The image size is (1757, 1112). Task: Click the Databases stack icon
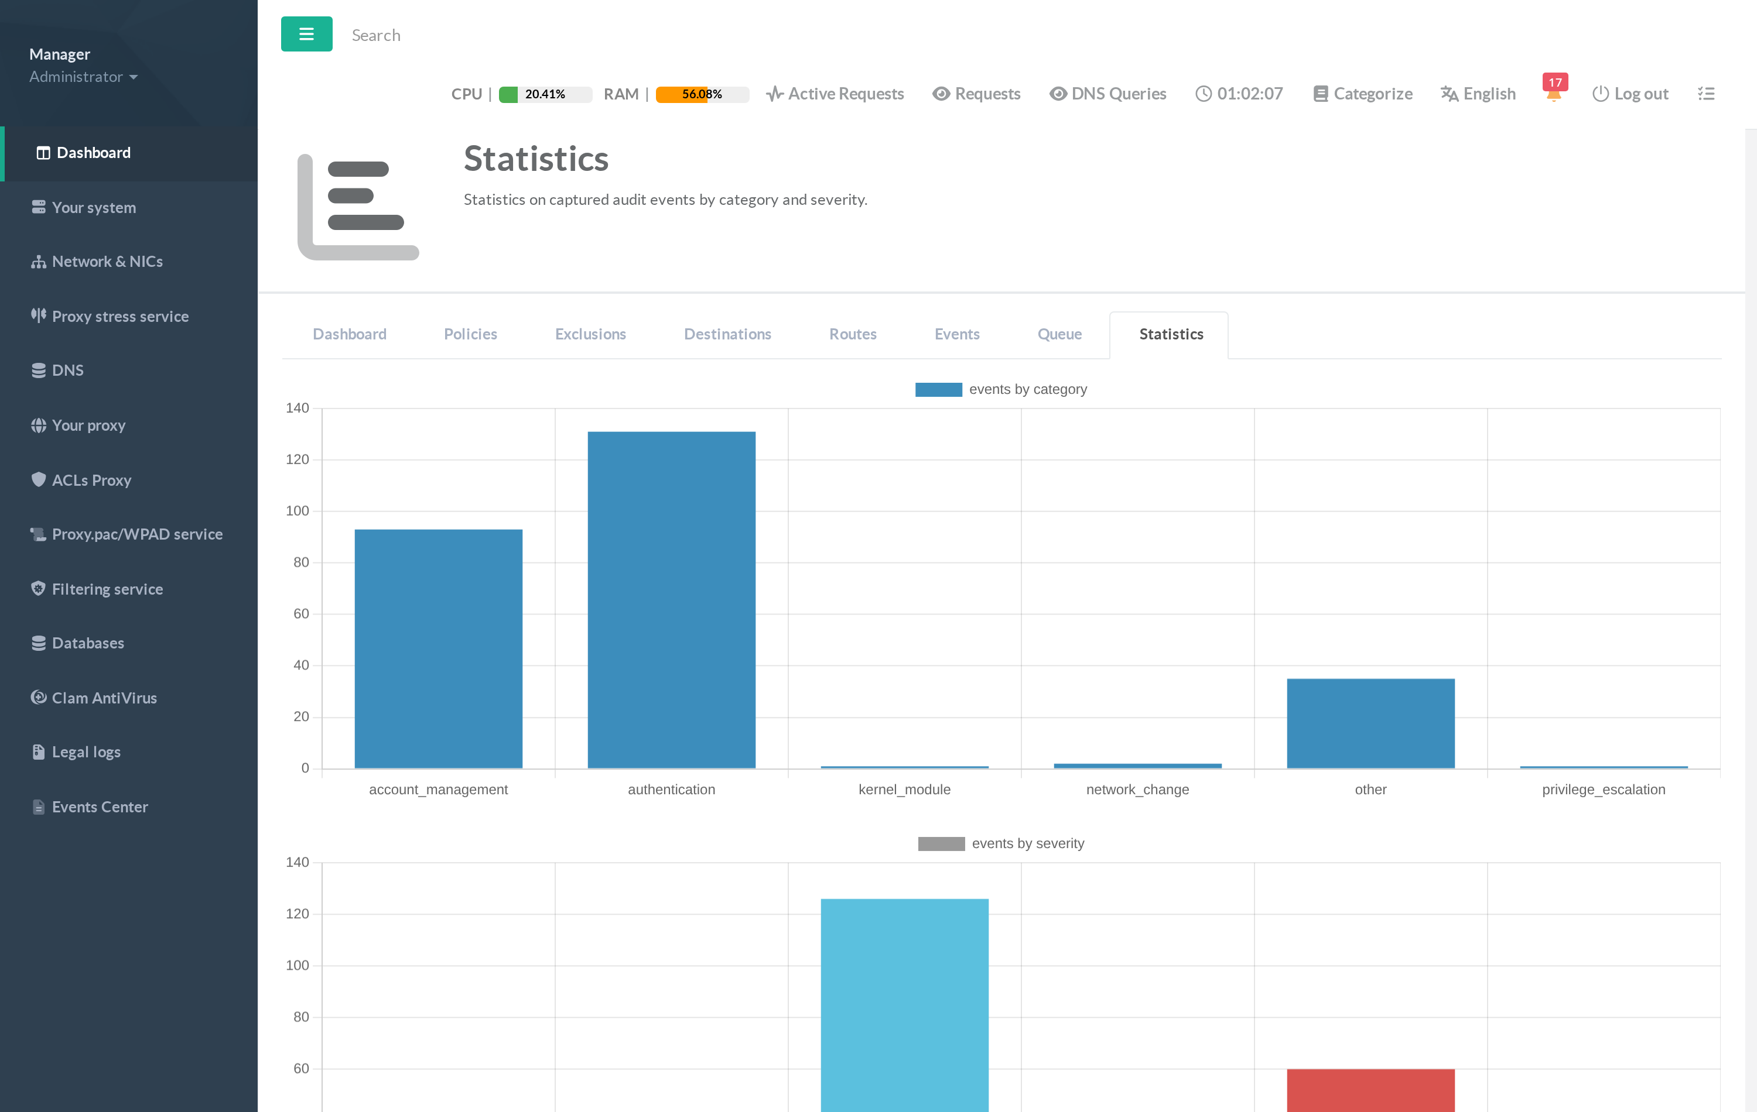[39, 643]
